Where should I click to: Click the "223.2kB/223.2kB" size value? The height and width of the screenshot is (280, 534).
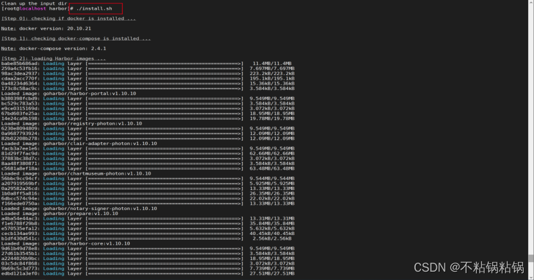coord(272,73)
